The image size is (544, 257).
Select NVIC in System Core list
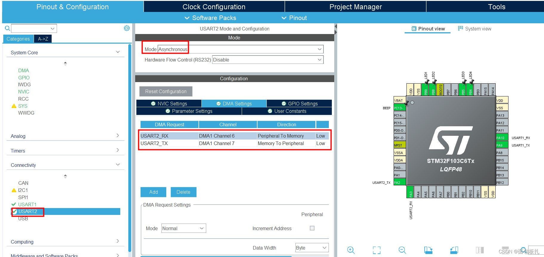(x=24, y=92)
